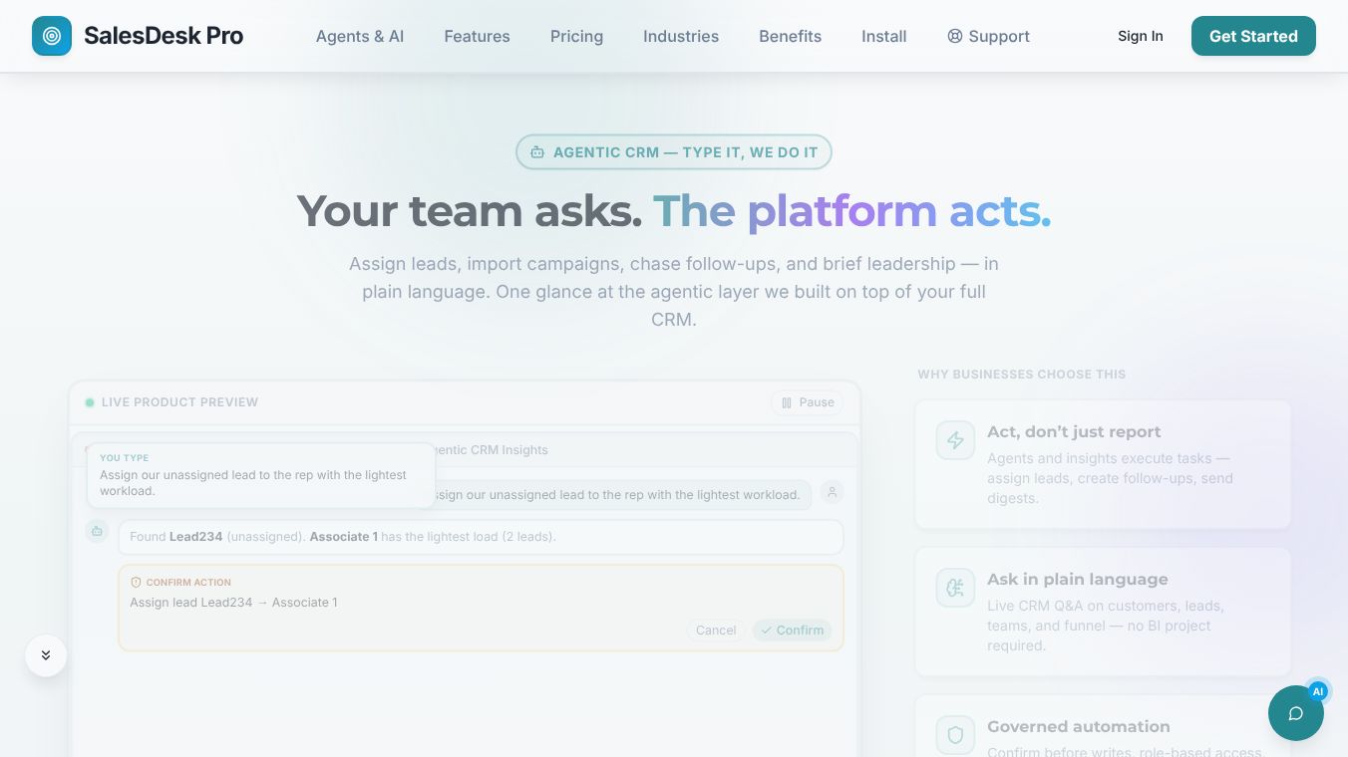
Task: Select the "Act, don't just report" heading
Action: click(x=1074, y=431)
